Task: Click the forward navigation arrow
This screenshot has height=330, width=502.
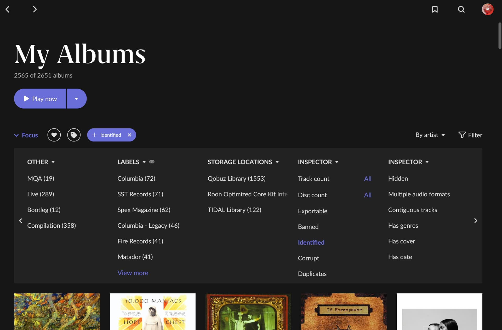Action: click(x=35, y=9)
